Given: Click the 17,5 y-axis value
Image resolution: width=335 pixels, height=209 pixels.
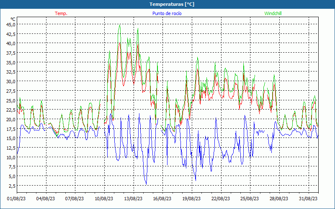Looking at the screenshot, I should coord(10,129).
